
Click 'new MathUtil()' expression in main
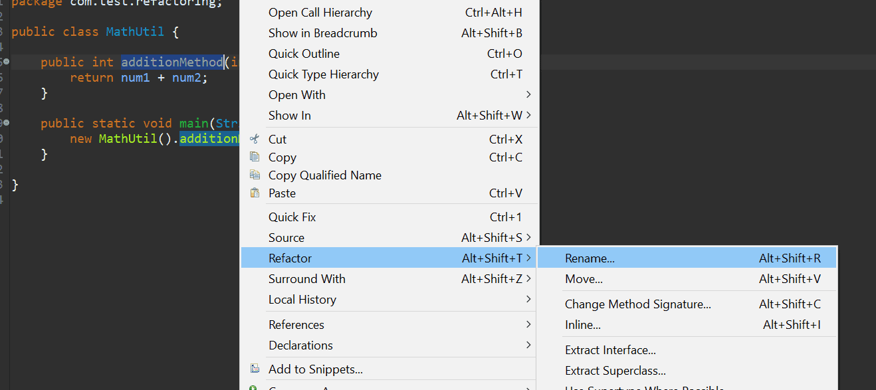[121, 139]
